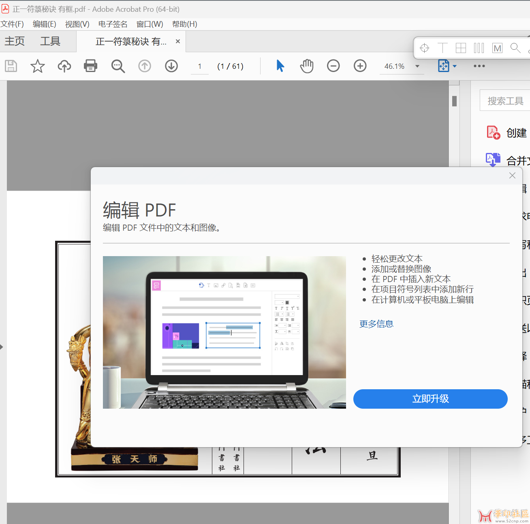Screen dimensions: 530x524
Task: Click the 46.1% zoom value field
Action: pyautogui.click(x=395, y=66)
